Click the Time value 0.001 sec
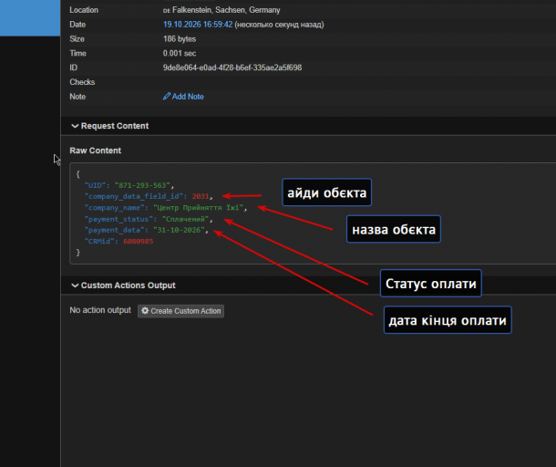Image resolution: width=556 pixels, height=467 pixels. point(180,53)
